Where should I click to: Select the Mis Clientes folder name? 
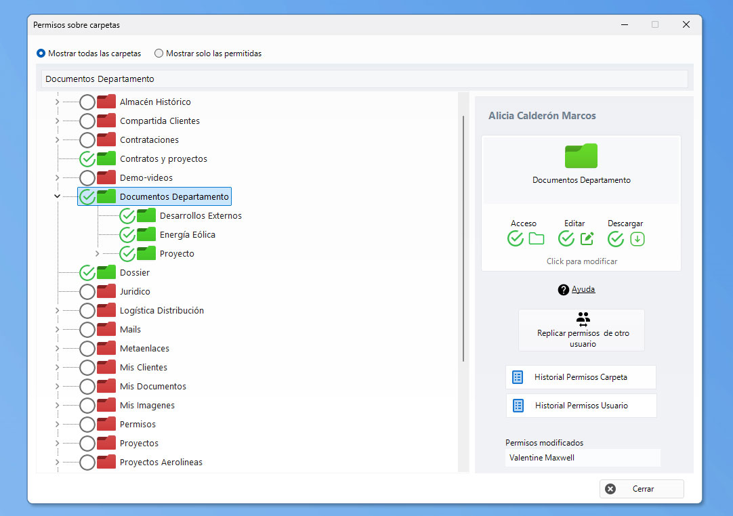click(x=143, y=368)
